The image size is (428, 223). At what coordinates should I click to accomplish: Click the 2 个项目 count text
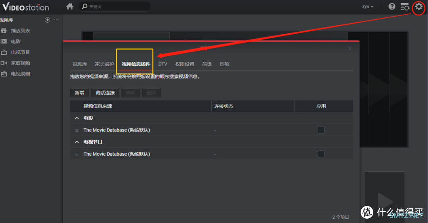click(341, 217)
